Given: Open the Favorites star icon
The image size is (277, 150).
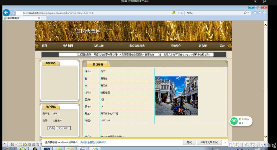Looking at the screenshot, I should click(260, 12).
